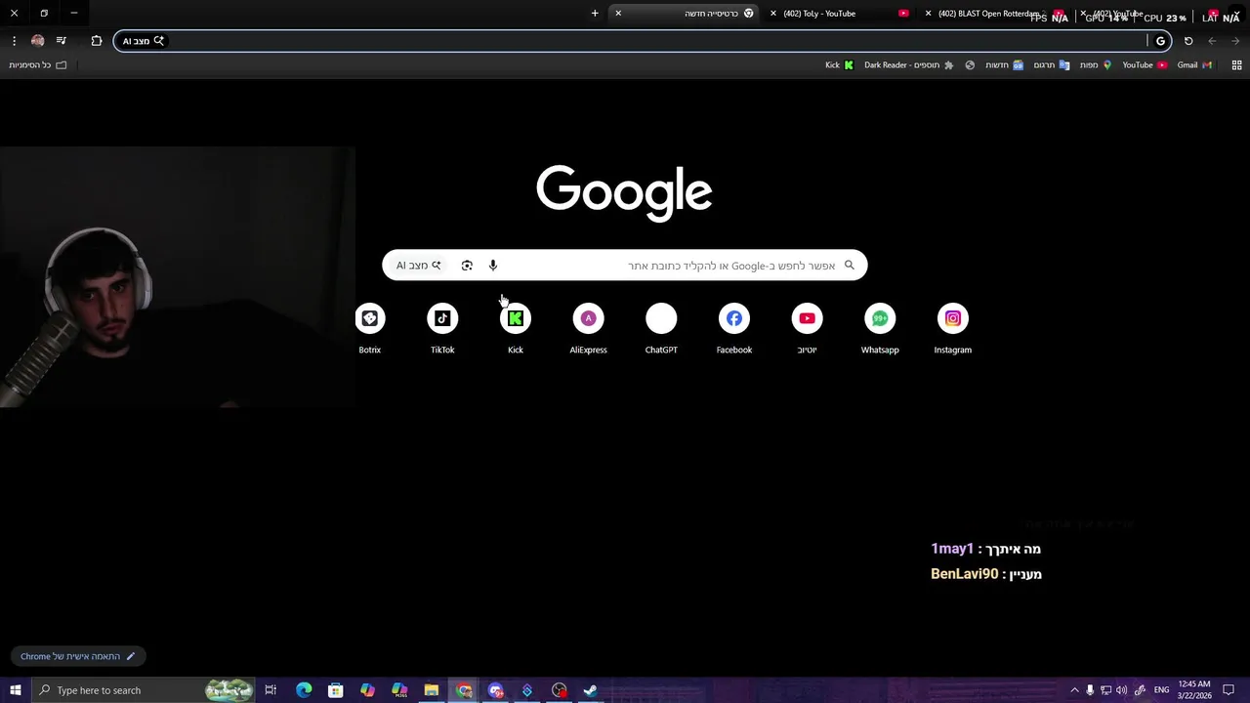This screenshot has height=703, width=1250.
Task: Open the YouTube bookmark in bookmarks bar
Action: (x=1145, y=65)
